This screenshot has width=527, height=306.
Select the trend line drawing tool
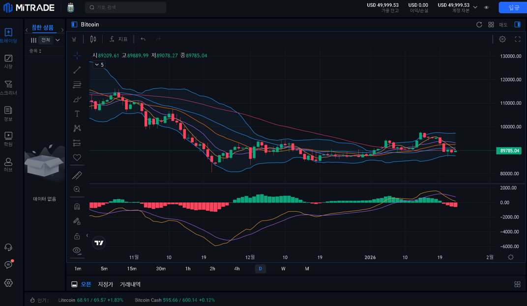click(77, 70)
